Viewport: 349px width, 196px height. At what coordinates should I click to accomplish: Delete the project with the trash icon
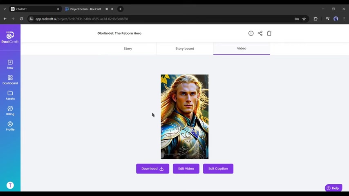(x=269, y=33)
